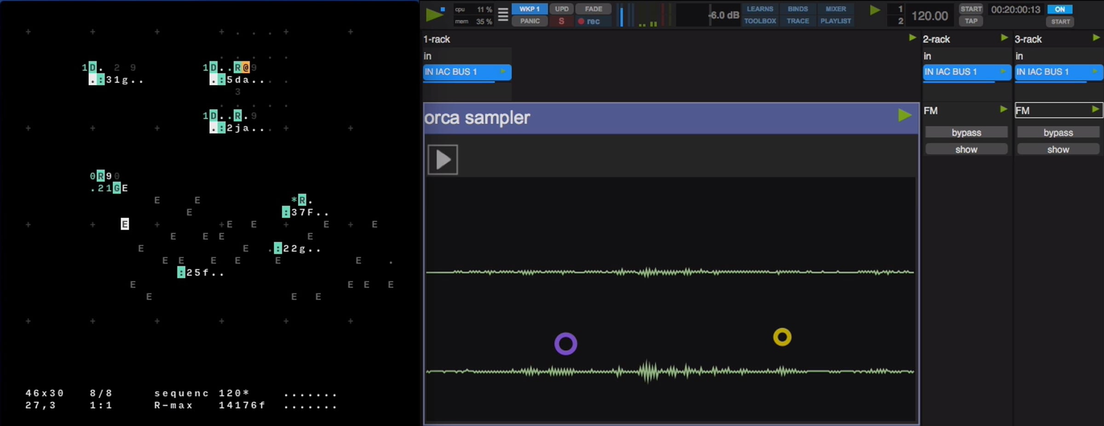Expand the FM patch in 3-rack

(1095, 109)
